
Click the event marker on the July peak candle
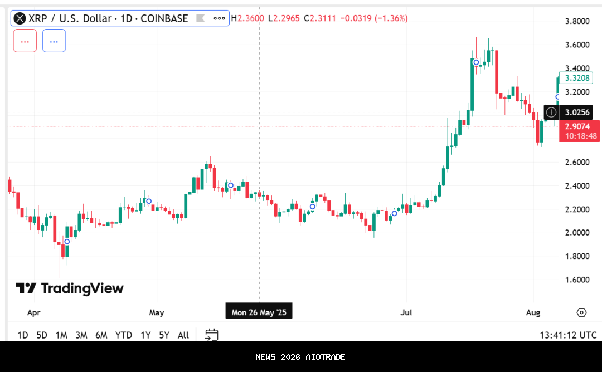(476, 62)
